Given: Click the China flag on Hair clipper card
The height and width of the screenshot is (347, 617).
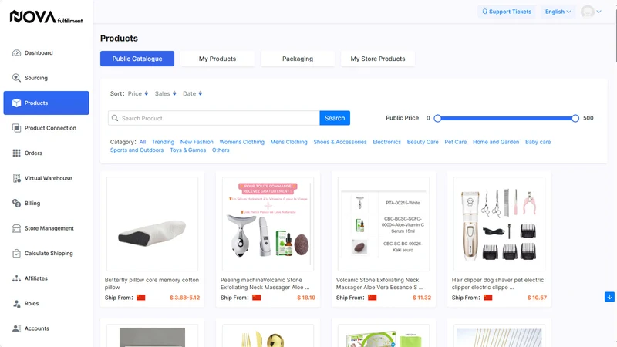Looking at the screenshot, I should tap(488, 298).
